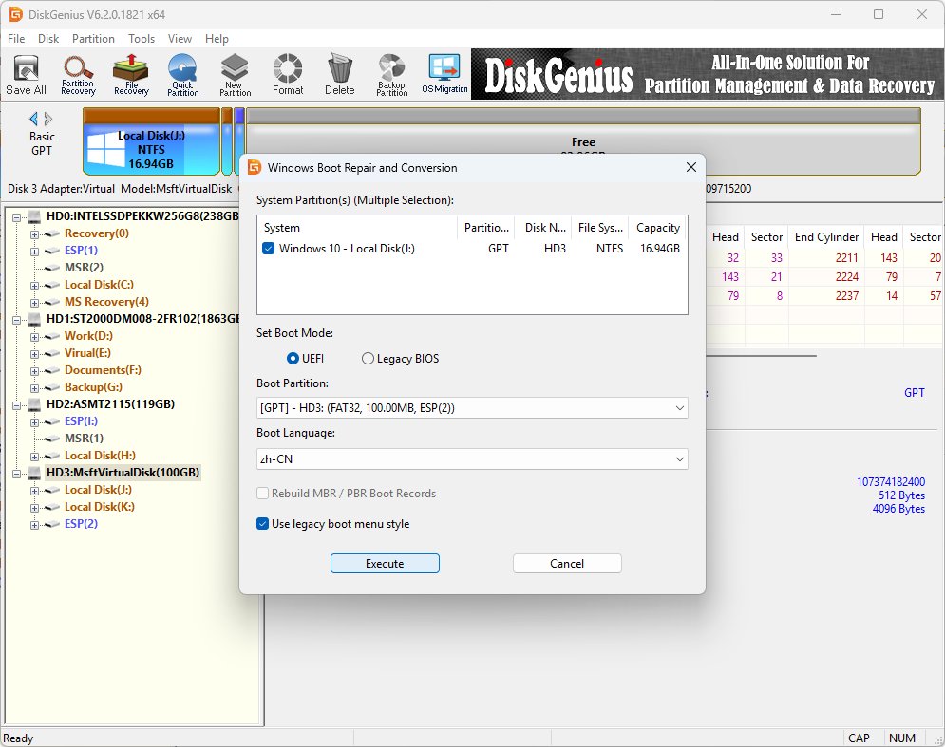Click the Disk N... column header
Image resolution: width=945 pixels, height=747 pixels.
(x=543, y=228)
